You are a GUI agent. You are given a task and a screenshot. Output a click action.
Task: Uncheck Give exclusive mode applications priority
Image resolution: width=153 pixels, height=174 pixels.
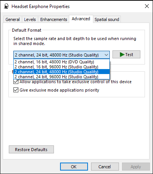(x=16, y=90)
